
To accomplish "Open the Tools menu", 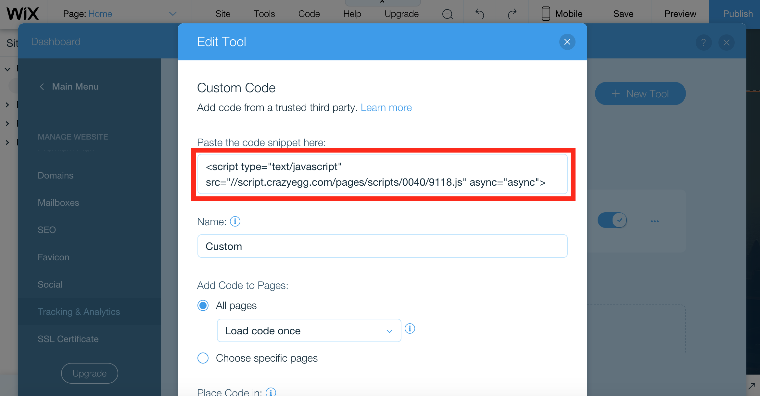I will point(264,14).
